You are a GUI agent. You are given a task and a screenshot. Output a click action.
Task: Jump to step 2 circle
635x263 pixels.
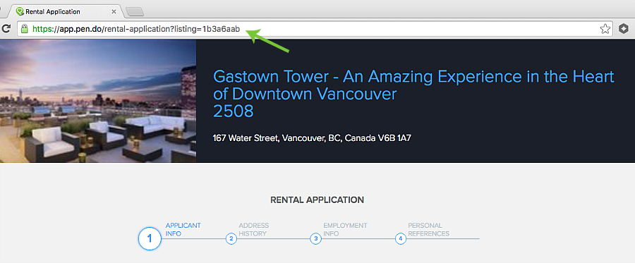(x=231, y=239)
